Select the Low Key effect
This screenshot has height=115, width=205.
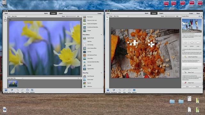89,52
